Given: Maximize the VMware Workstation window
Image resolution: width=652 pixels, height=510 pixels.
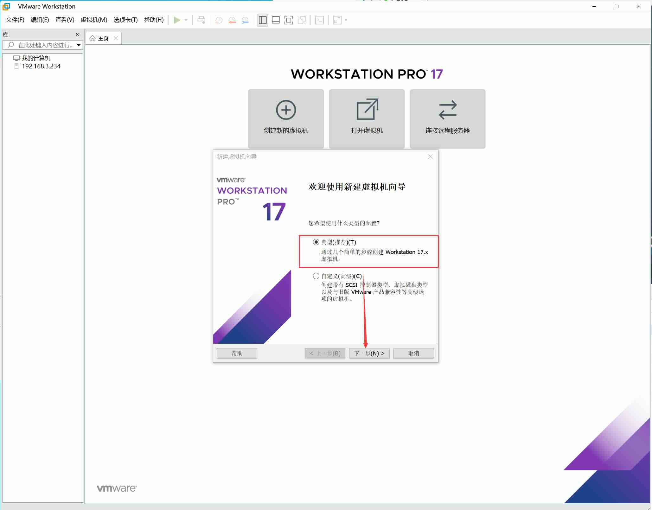Looking at the screenshot, I should [617, 6].
